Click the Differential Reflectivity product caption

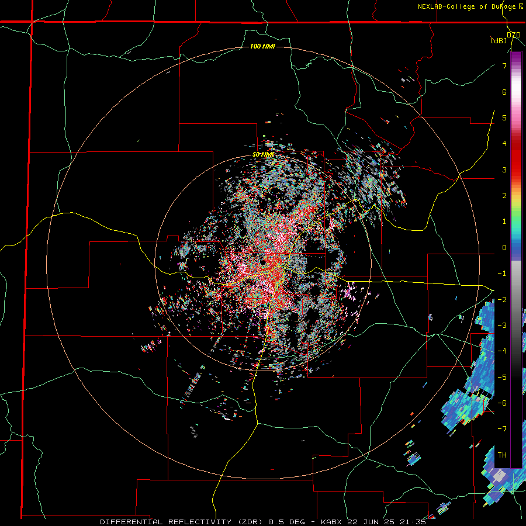click(263, 522)
